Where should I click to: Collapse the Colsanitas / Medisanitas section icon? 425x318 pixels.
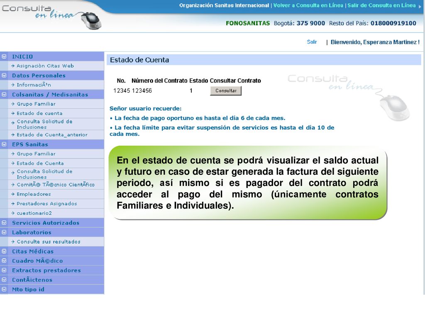click(4, 94)
